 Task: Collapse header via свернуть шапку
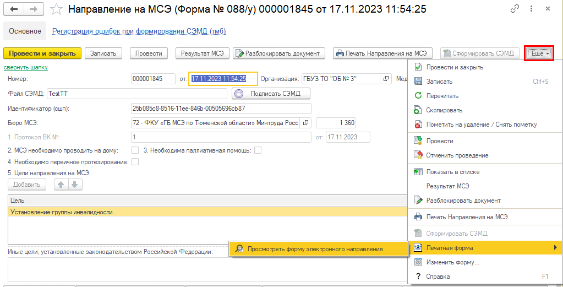[26, 67]
